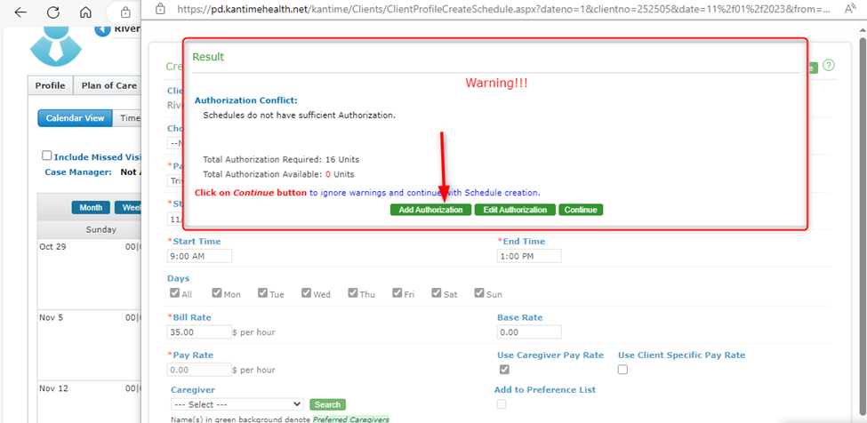Click the Add Authorization button
Screen dimensions: 867x423
tap(430, 210)
